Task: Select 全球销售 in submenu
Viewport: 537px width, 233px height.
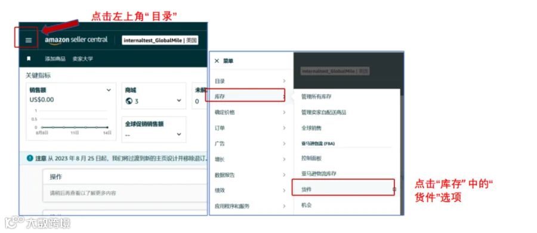Action: click(311, 128)
